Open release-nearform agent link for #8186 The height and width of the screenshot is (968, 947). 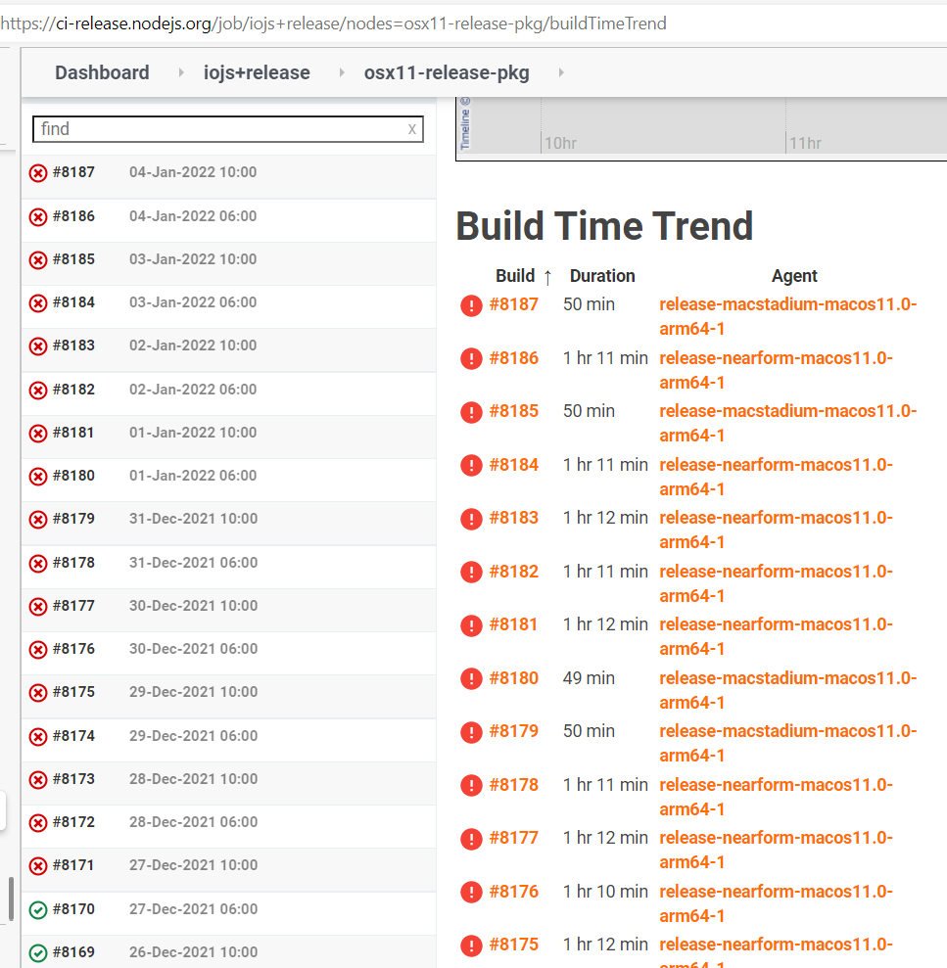pyautogui.click(x=776, y=370)
